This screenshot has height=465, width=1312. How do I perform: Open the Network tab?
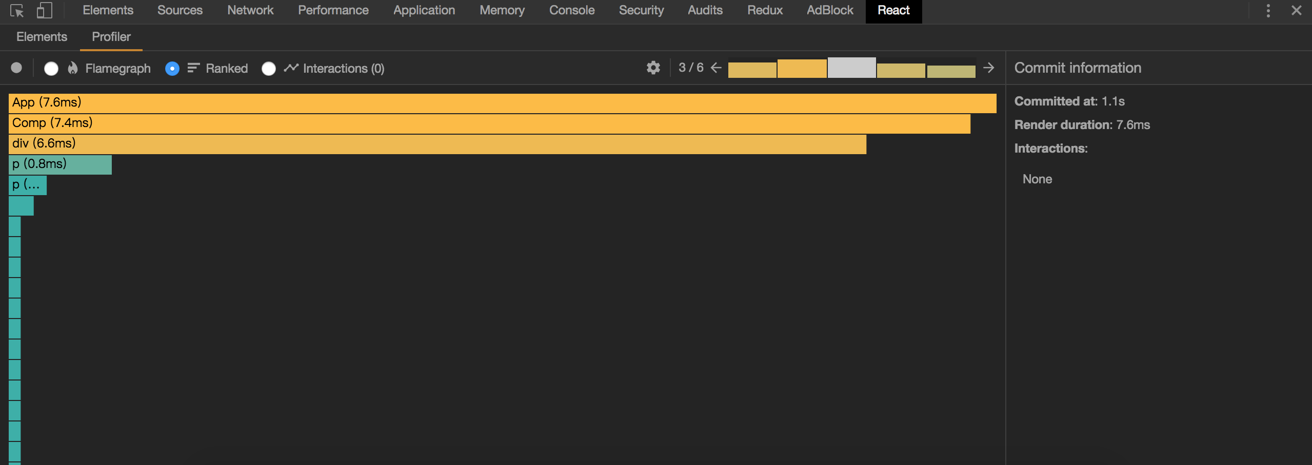pyautogui.click(x=250, y=10)
